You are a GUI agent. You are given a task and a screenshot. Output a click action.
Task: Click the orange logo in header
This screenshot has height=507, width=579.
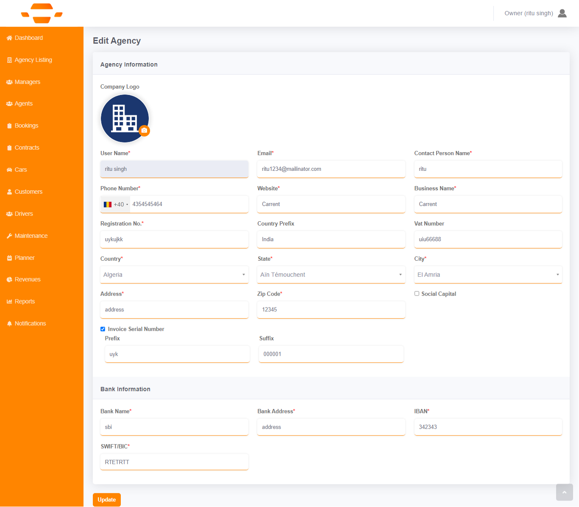pos(42,13)
